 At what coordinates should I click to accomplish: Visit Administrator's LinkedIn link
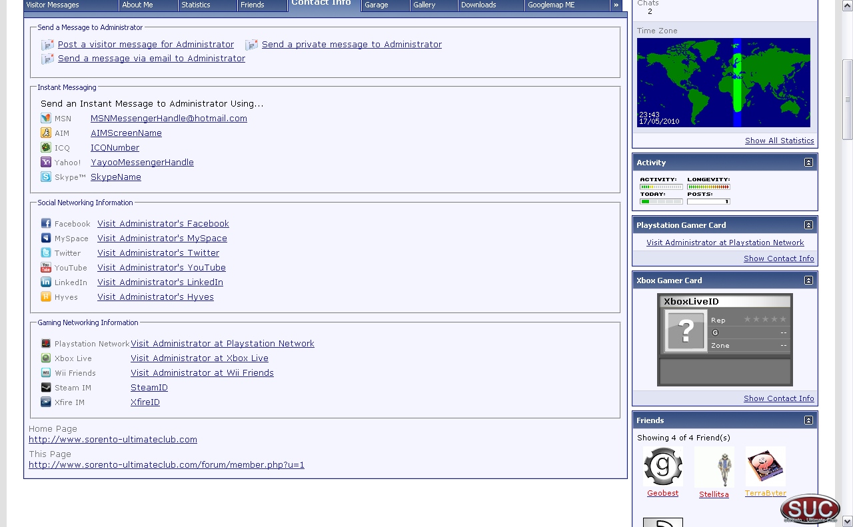pos(160,282)
